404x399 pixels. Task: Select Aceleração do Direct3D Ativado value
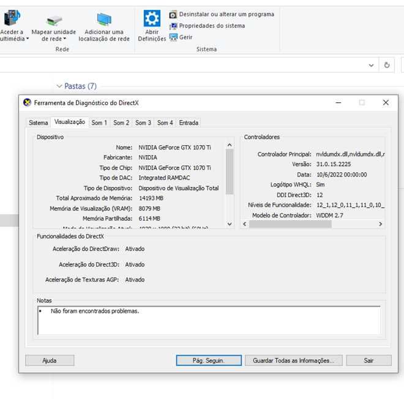[x=135, y=264]
